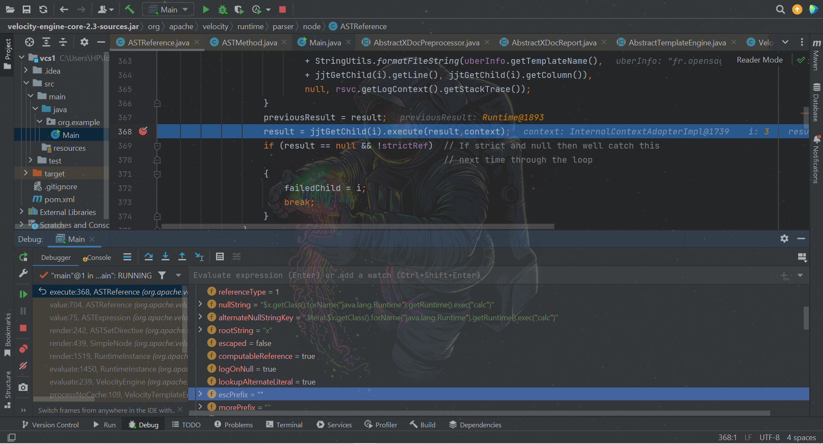Click the UTF-8 encoding status item
Image resolution: width=823 pixels, height=444 pixels.
(769, 437)
